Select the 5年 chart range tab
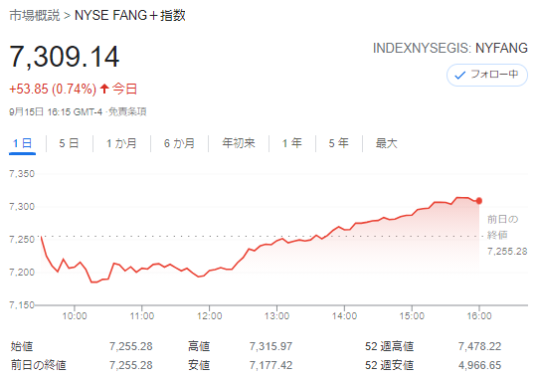 tap(339, 143)
